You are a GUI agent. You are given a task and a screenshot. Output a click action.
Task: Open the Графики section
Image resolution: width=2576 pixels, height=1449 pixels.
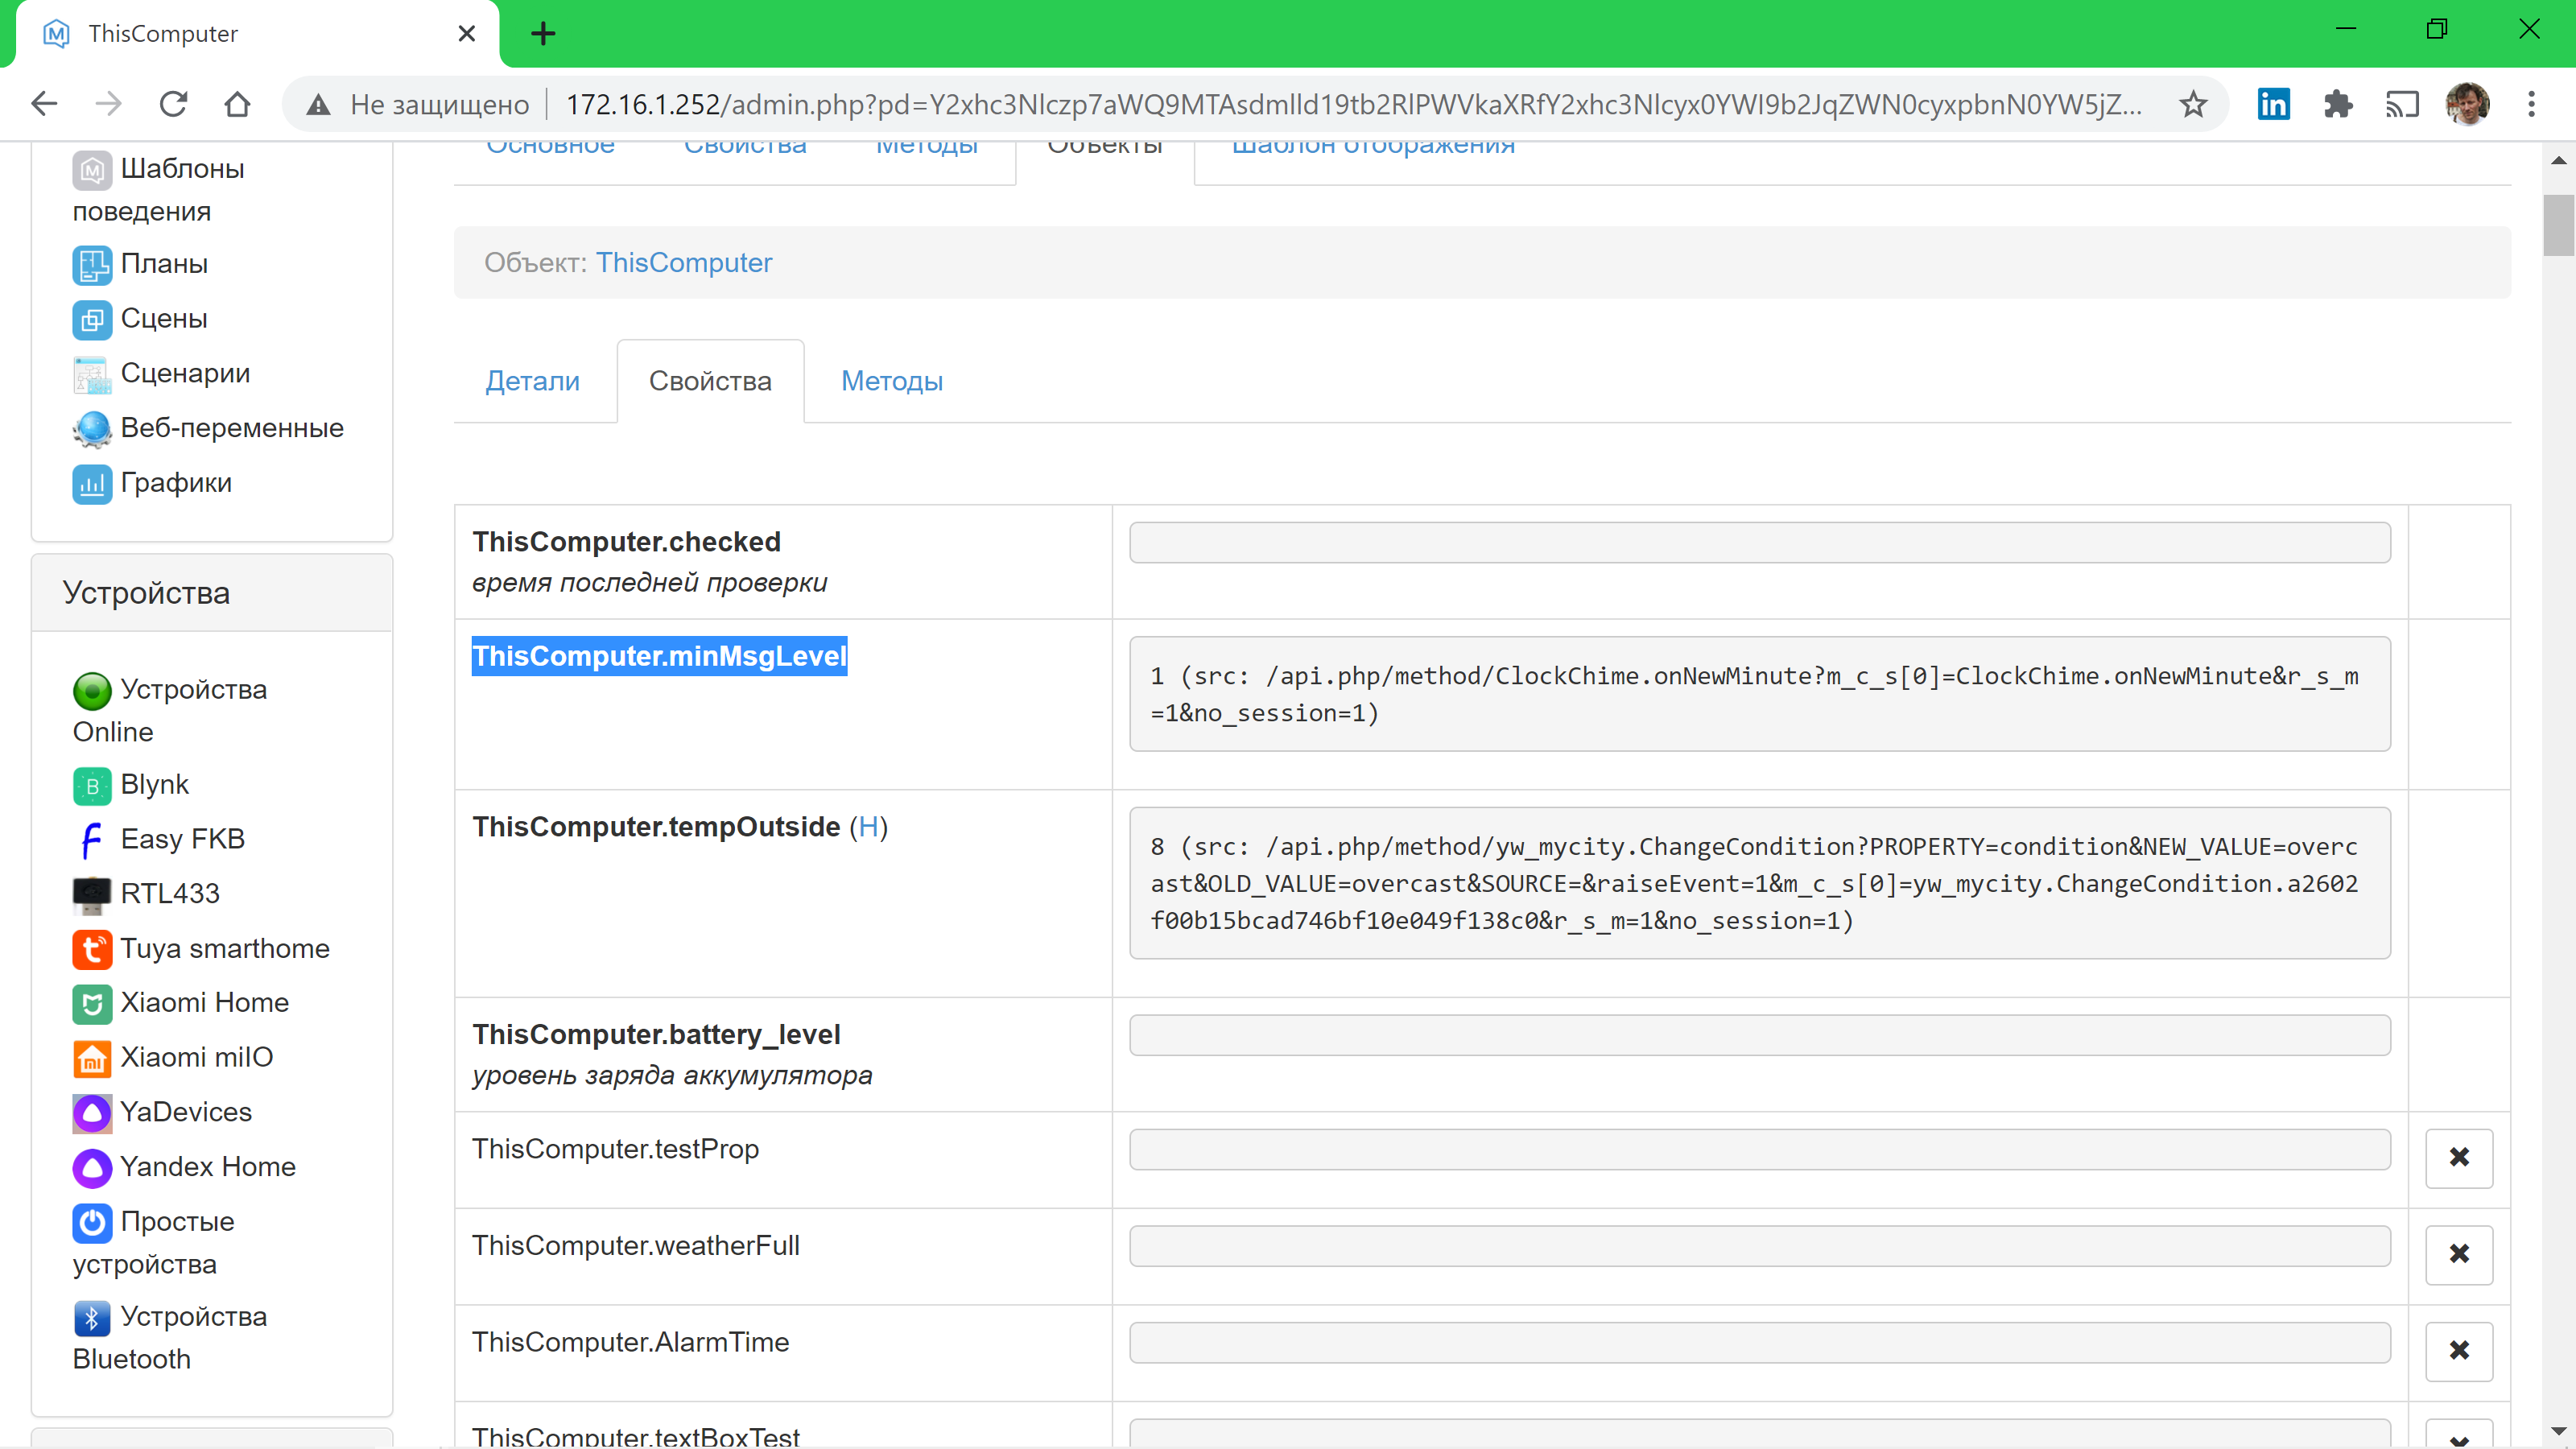point(175,482)
